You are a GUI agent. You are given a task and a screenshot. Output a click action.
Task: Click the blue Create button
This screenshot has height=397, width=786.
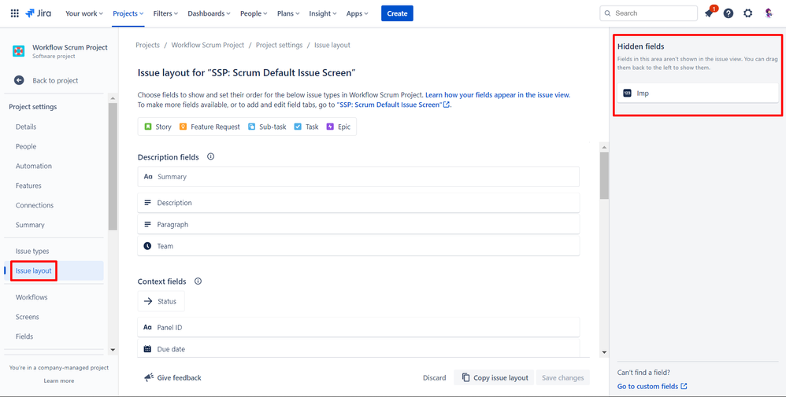pos(397,13)
